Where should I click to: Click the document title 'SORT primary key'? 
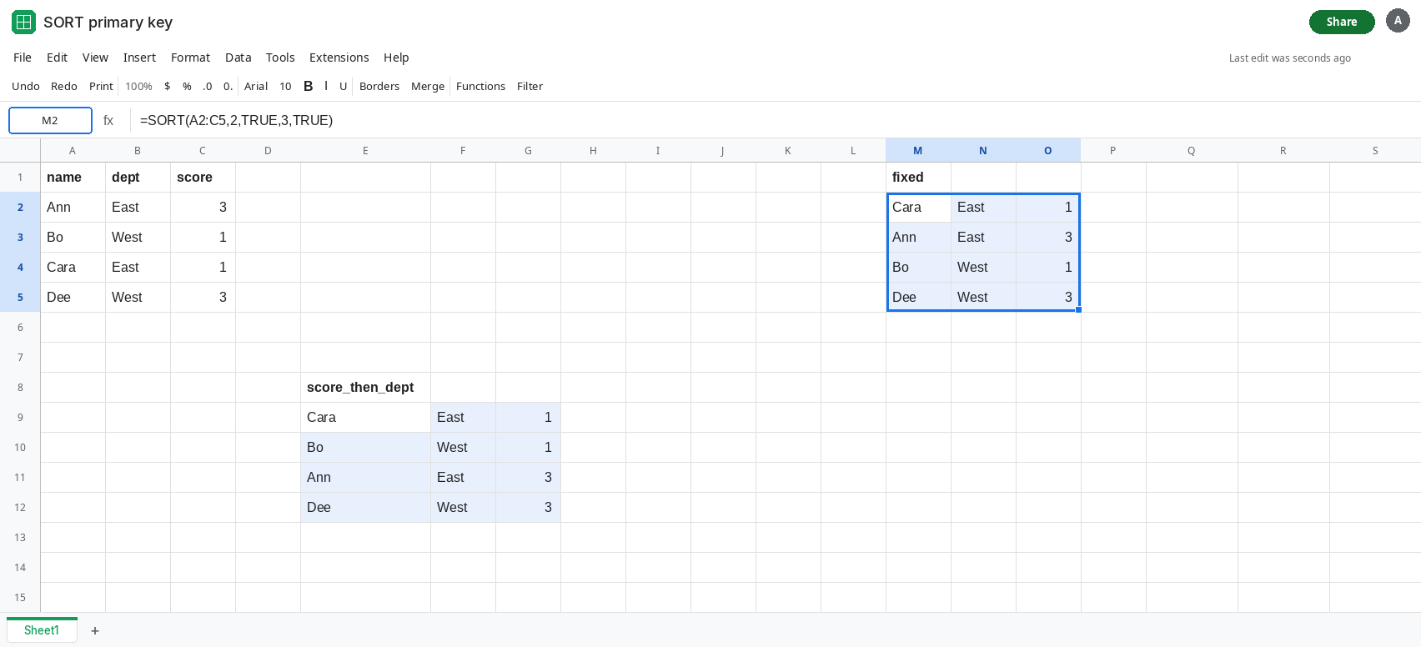click(x=108, y=23)
